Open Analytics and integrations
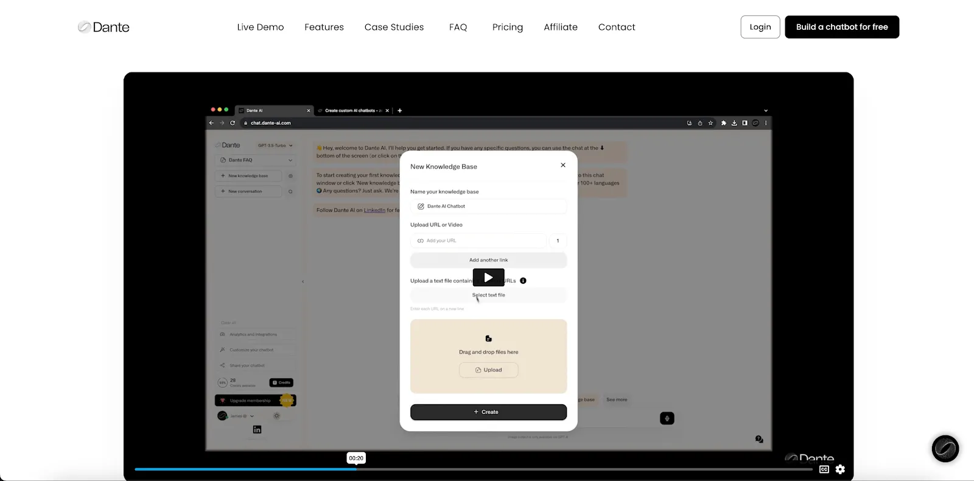Screen dimensions: 974x481 [x=256, y=334]
